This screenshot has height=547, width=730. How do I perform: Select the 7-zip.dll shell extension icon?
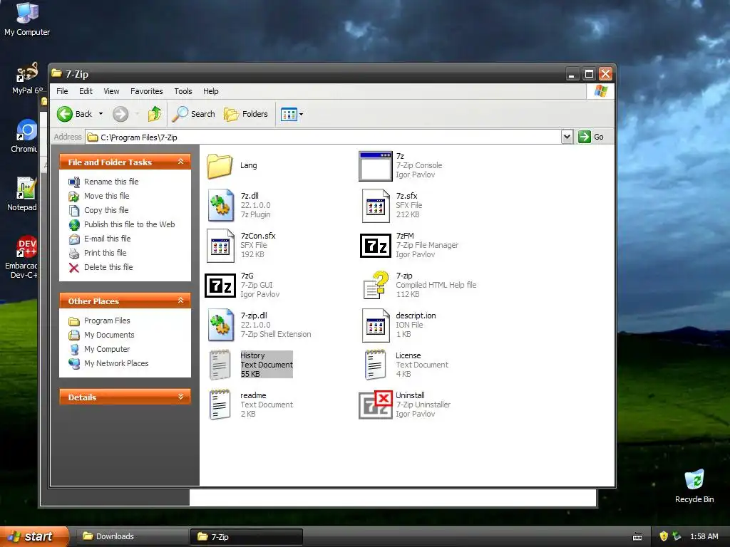tap(221, 325)
